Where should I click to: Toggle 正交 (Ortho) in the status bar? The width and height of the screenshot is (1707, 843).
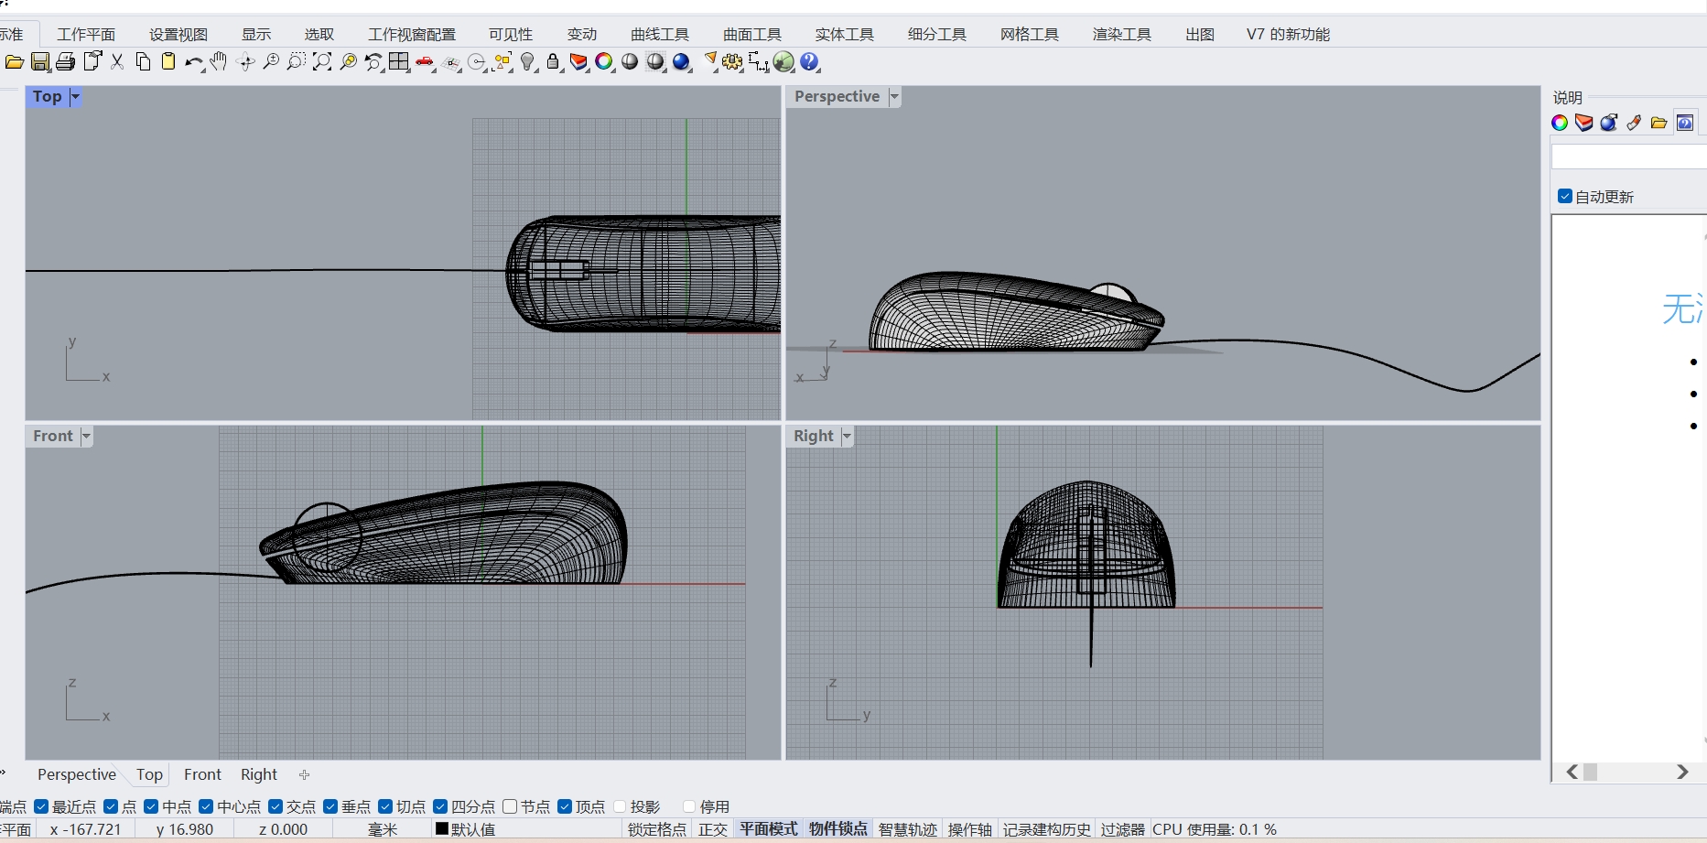[712, 829]
